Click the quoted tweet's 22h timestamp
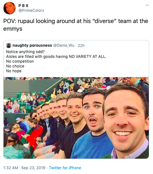Screen dimensions: 153x174 [81, 45]
